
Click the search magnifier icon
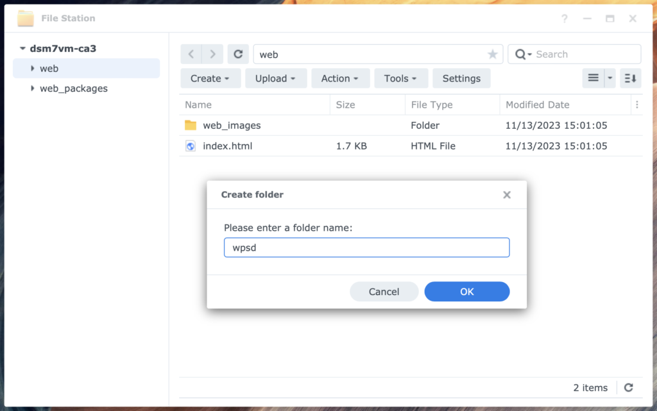pos(522,54)
